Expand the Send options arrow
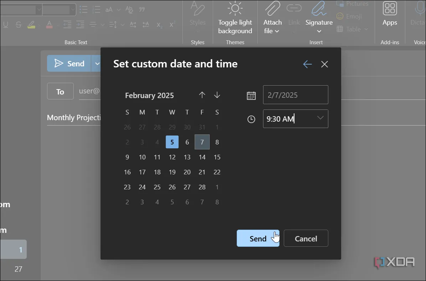Image resolution: width=426 pixels, height=281 pixels. (x=97, y=63)
